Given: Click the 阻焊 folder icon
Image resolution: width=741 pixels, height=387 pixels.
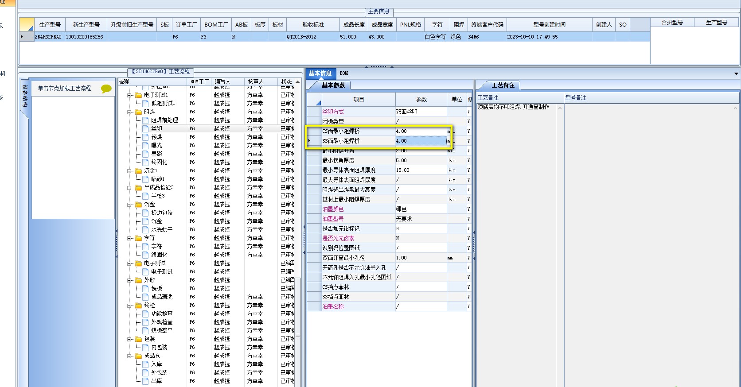Looking at the screenshot, I should (x=138, y=112).
